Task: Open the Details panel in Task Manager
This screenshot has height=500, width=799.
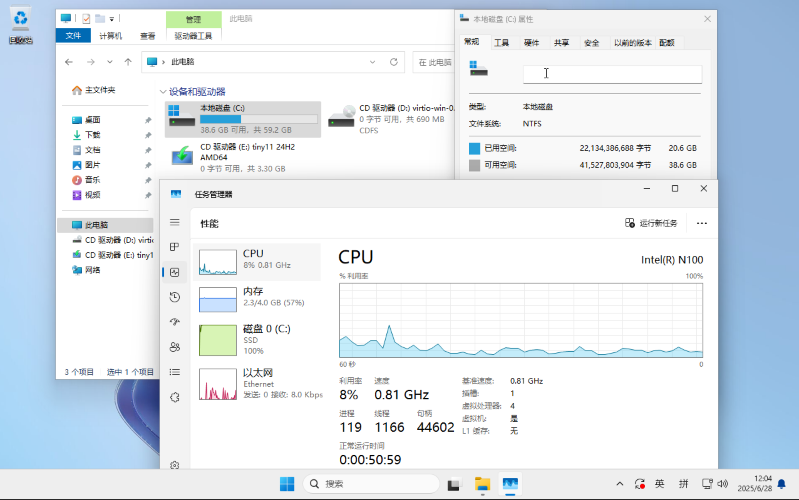Action: tap(175, 372)
